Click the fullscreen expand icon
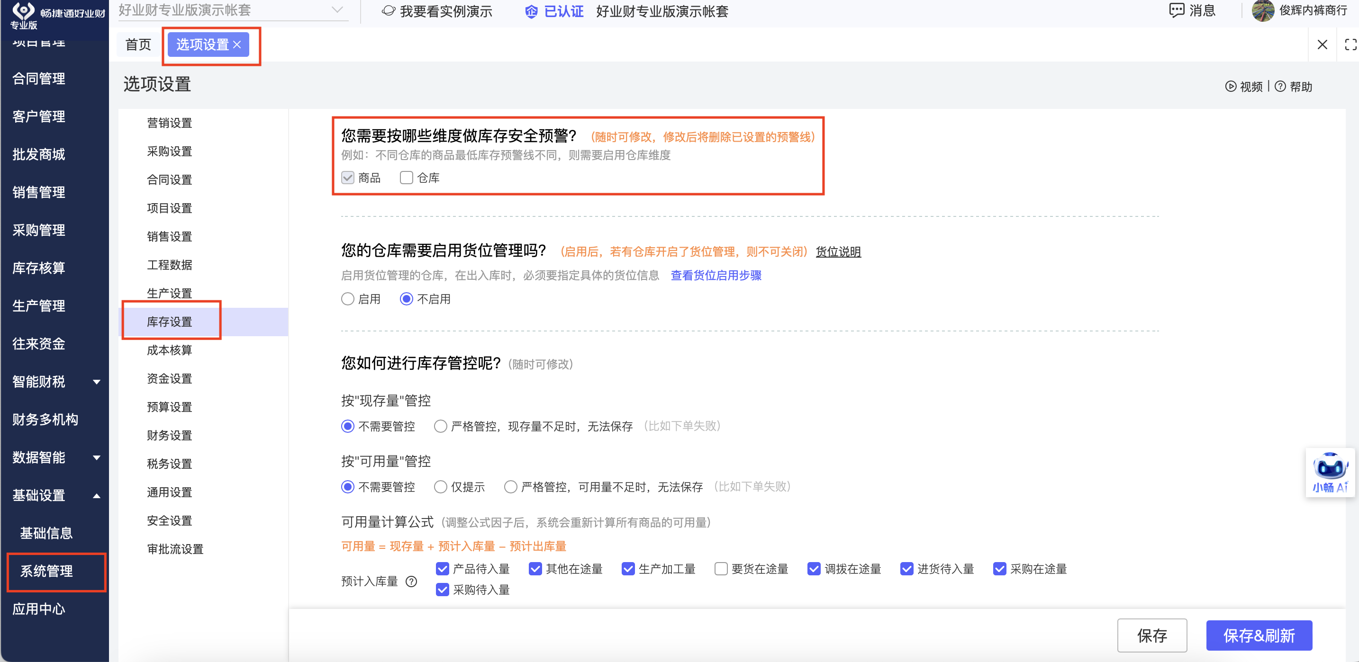 tap(1350, 45)
